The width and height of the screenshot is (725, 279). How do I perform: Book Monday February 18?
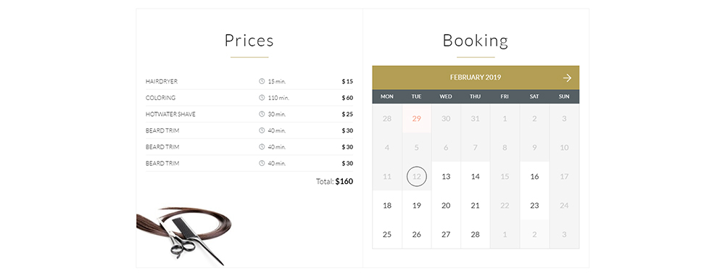387,206
